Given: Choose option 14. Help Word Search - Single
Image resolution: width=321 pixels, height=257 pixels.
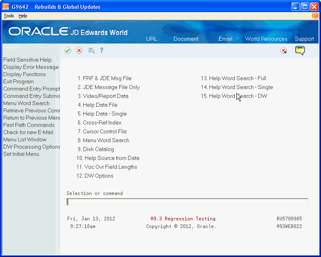Looking at the screenshot, I should point(237,87).
